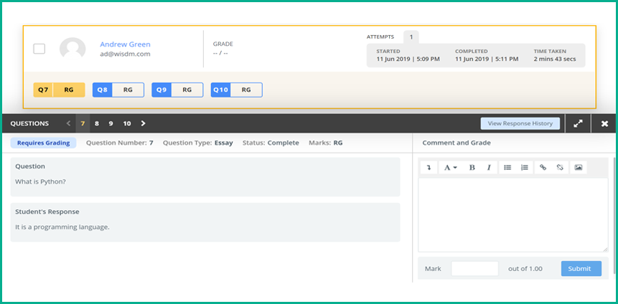Click the Status: Complete label
This screenshot has width=618, height=304.
(271, 143)
